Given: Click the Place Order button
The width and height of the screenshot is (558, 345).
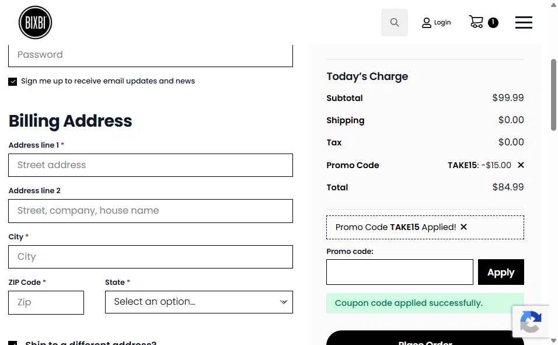Looking at the screenshot, I should point(425,339).
